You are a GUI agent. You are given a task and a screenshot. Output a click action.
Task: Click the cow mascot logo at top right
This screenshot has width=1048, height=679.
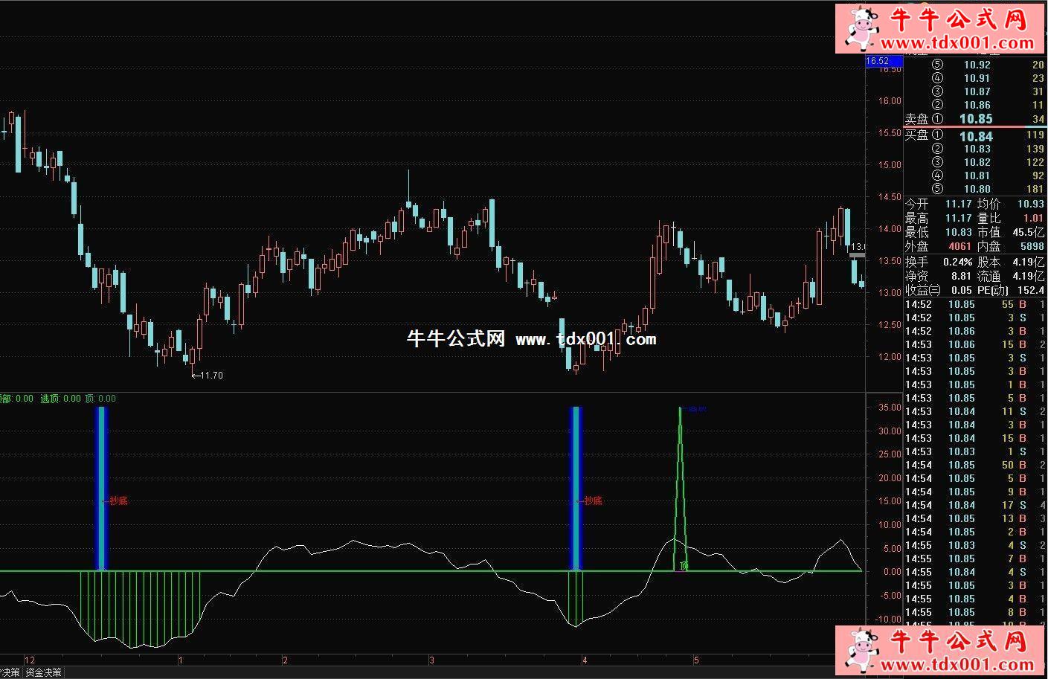[x=861, y=28]
